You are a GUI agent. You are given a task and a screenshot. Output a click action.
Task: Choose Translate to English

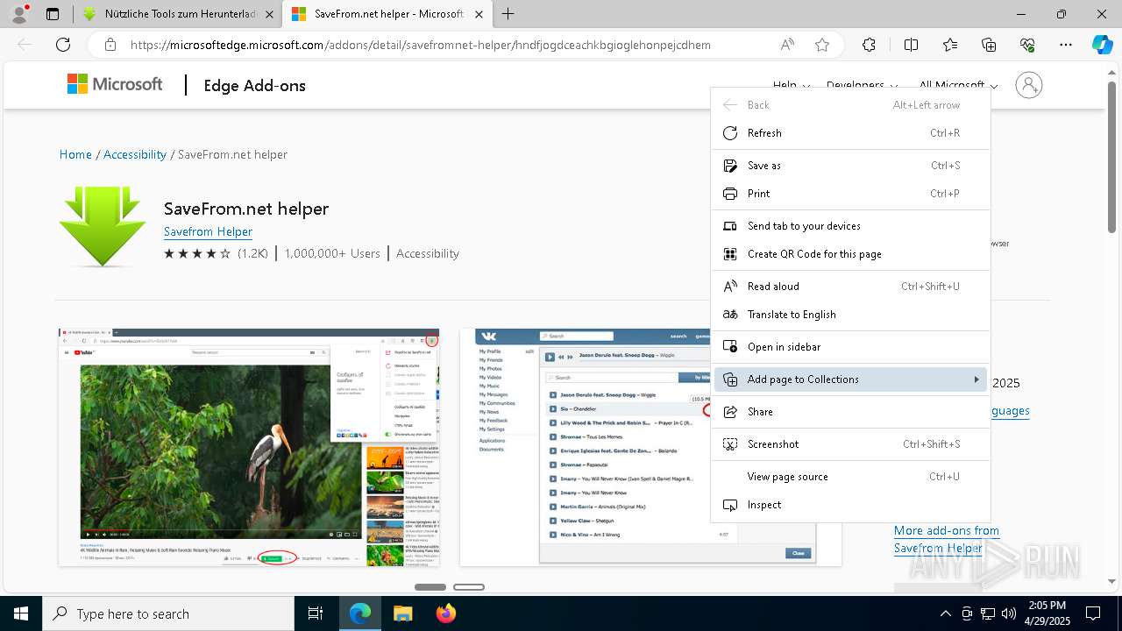[850, 315]
